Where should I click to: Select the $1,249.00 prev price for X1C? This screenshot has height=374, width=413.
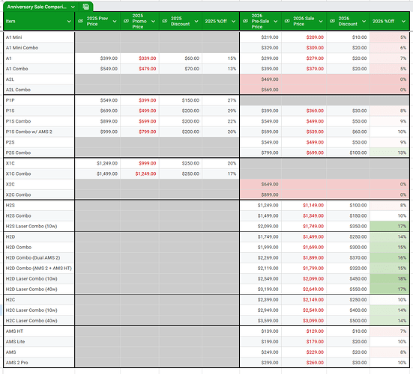(97, 164)
